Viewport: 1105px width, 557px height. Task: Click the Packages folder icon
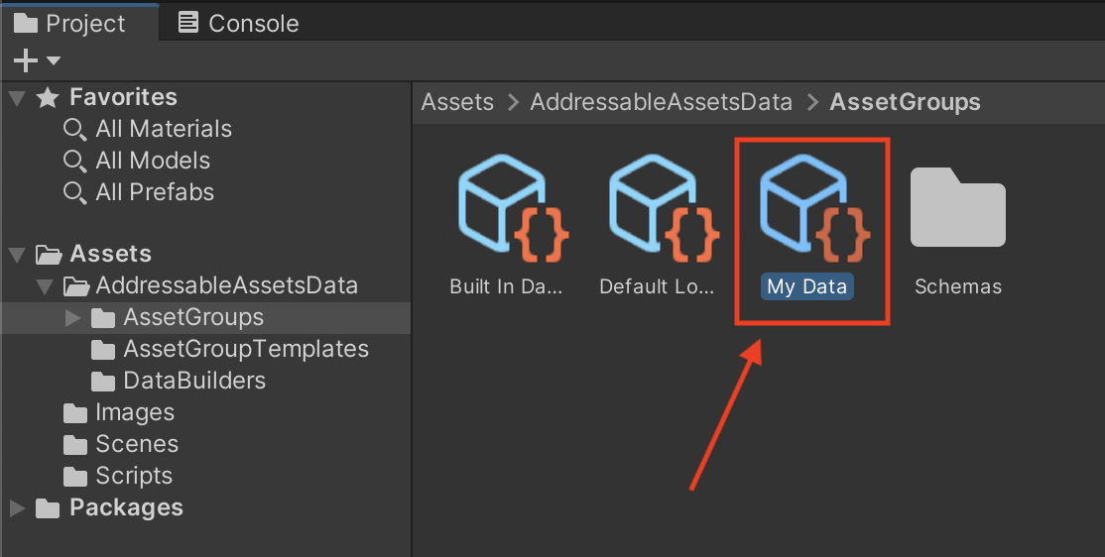[x=48, y=508]
